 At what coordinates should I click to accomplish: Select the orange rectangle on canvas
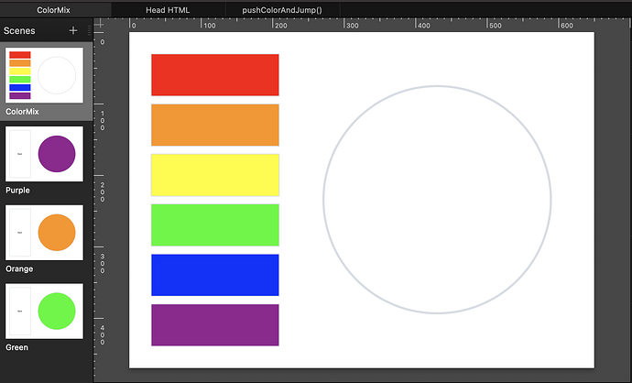point(214,125)
